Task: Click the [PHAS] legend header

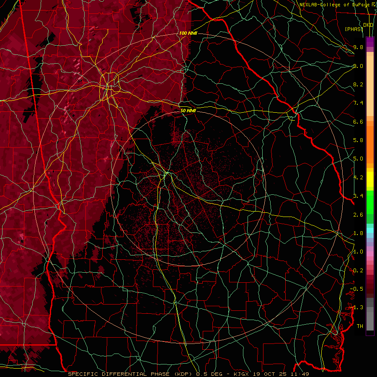Action: [354, 29]
